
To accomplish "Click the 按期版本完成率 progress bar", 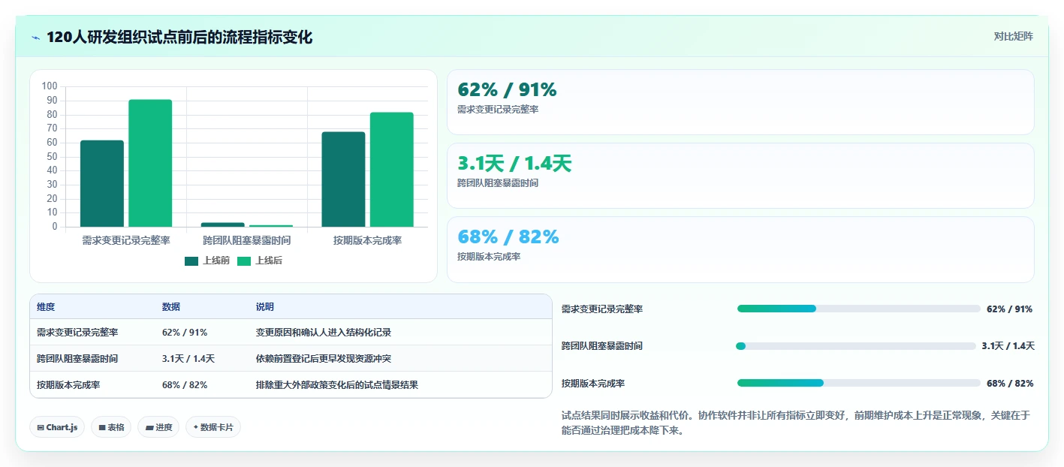I will pos(858,383).
